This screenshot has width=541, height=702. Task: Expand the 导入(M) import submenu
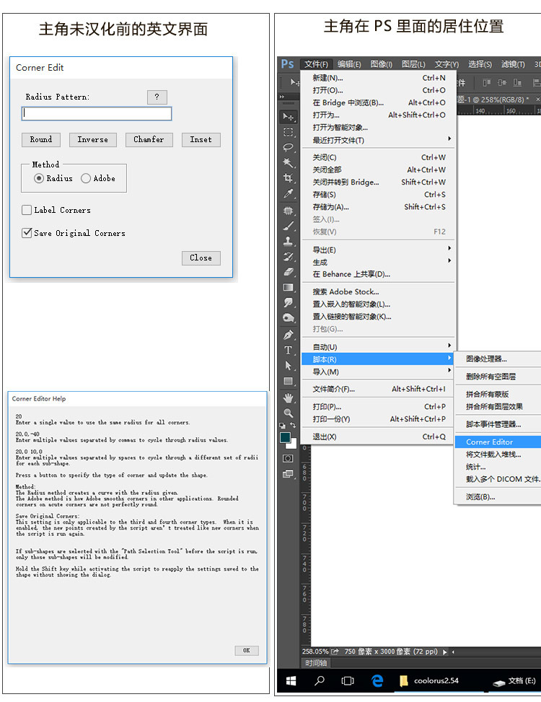coord(379,372)
